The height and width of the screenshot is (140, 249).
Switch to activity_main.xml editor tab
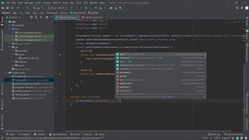tap(93, 17)
